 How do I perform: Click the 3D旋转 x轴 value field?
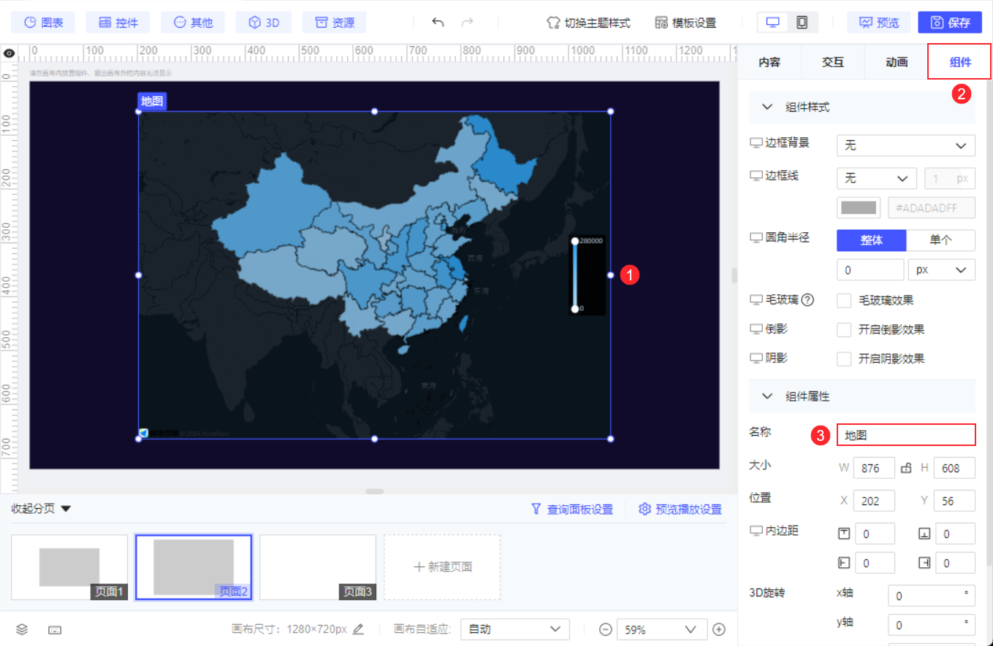[932, 596]
